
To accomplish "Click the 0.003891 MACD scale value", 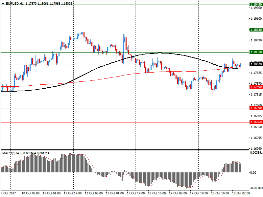I will point(256,153).
